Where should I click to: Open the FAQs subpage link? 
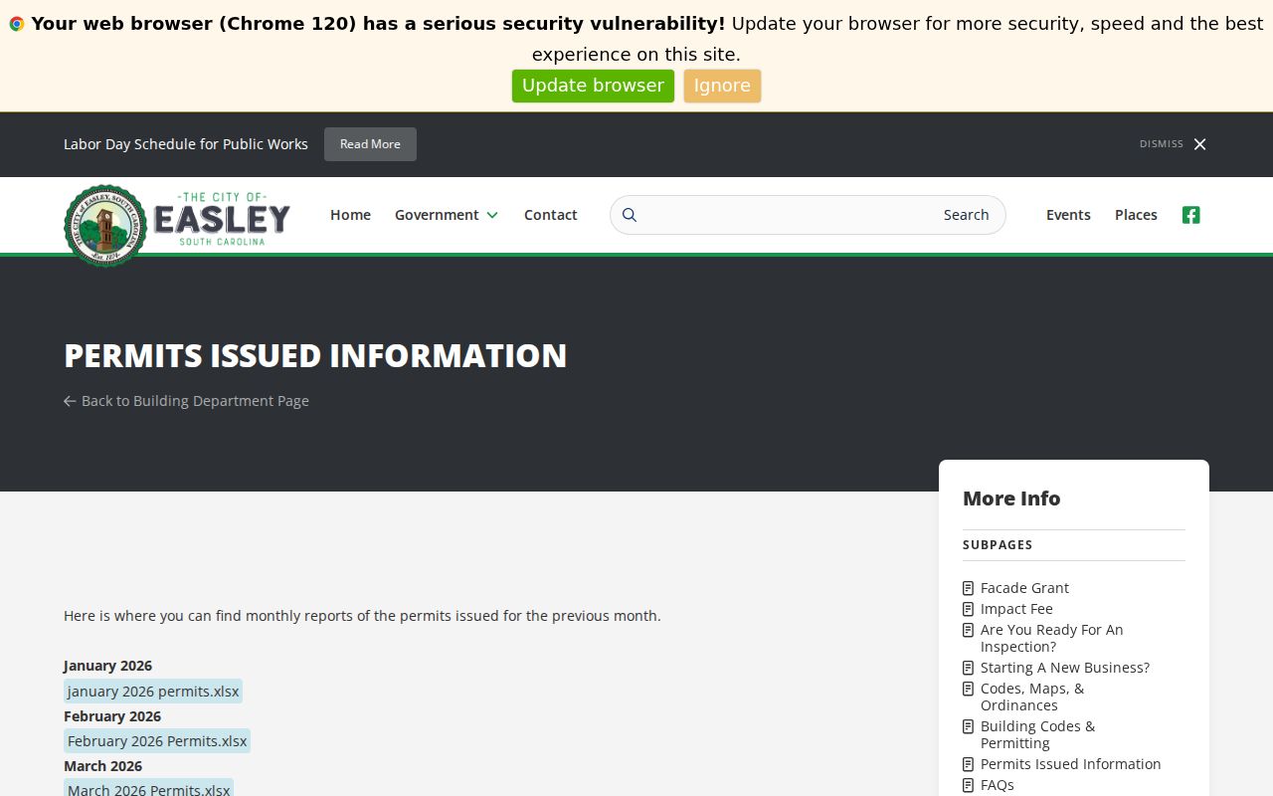coord(998,785)
